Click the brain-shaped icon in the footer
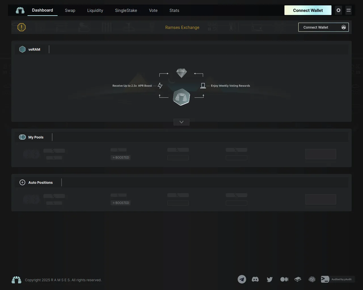 [312, 279]
